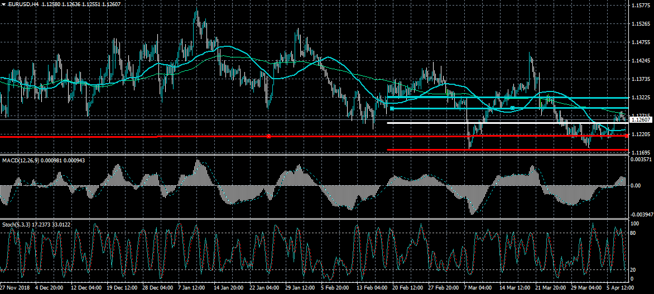
Task: Click the 1.11695 price axis label
Action: point(640,153)
